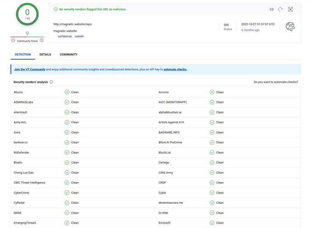
Task: Reanalyze the URL with the refresh icon
Action: tap(280, 9)
